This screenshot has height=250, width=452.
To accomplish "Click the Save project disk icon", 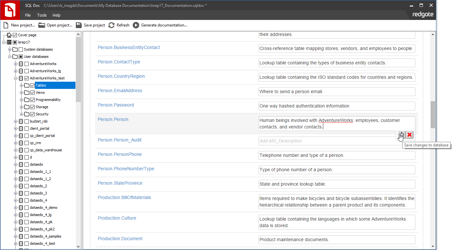I will click(78, 25).
